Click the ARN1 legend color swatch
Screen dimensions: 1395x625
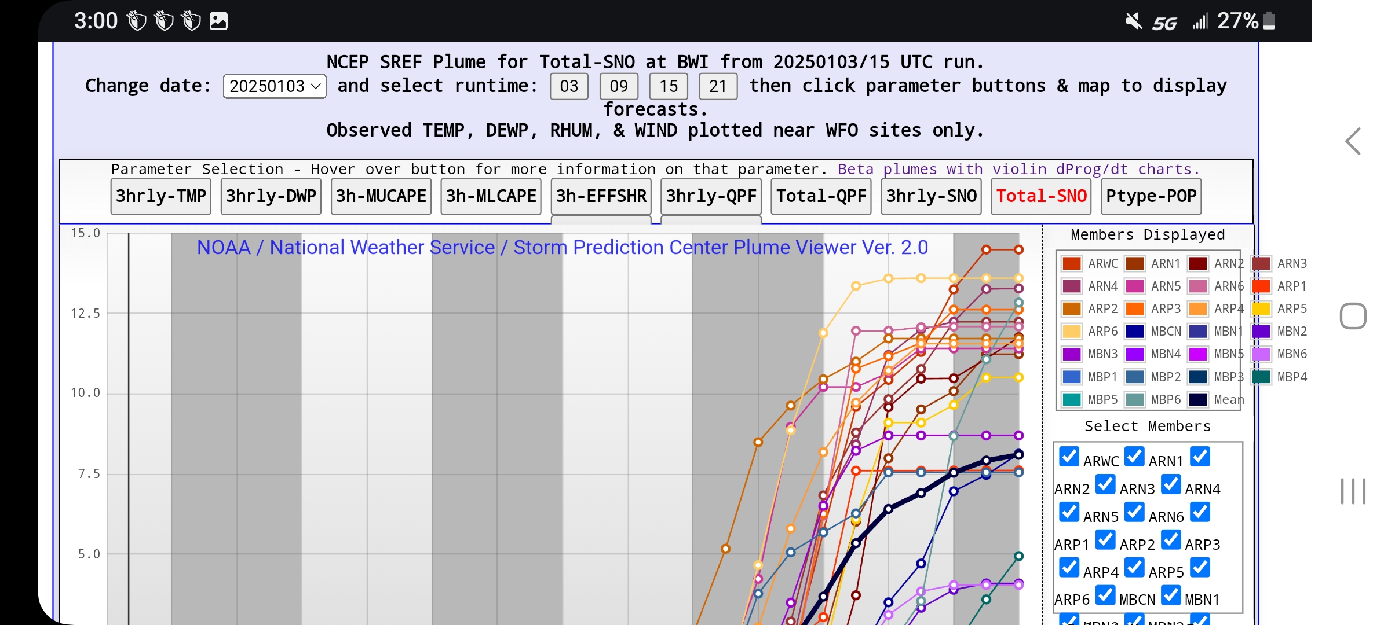(x=1135, y=264)
